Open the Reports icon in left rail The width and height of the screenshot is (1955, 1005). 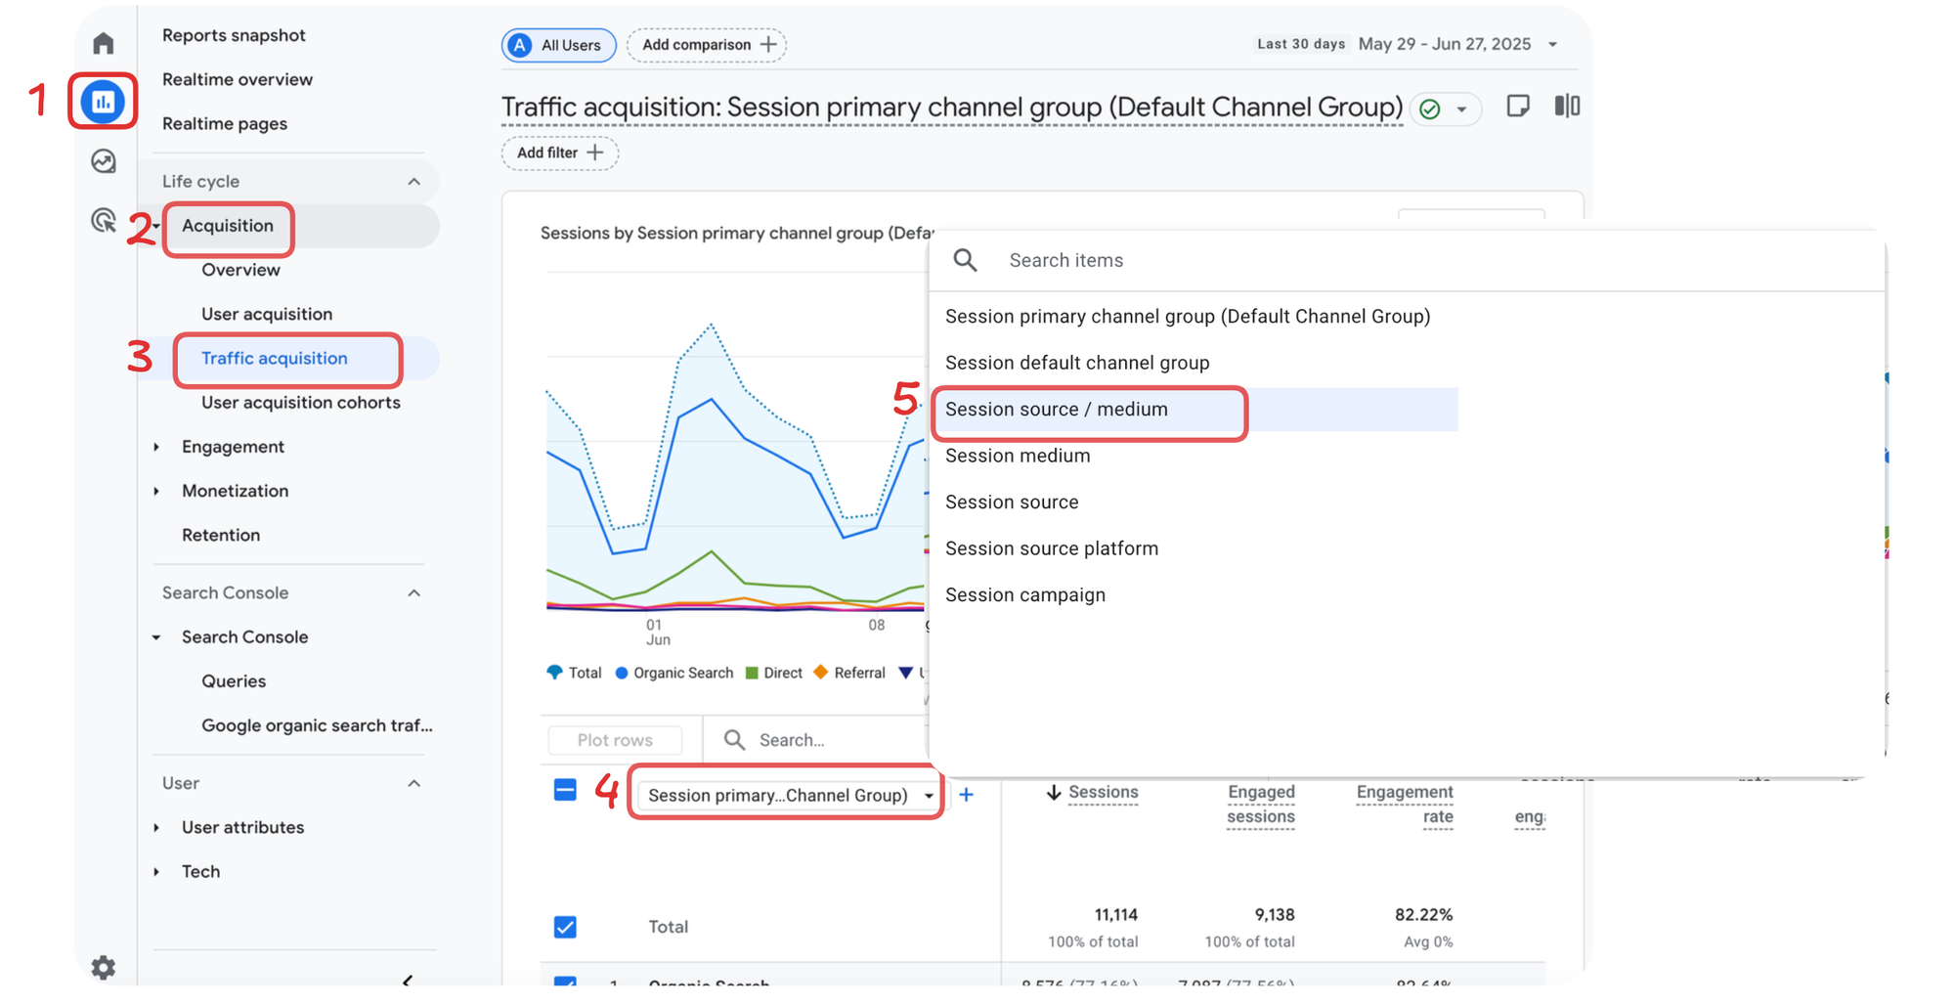point(103,101)
